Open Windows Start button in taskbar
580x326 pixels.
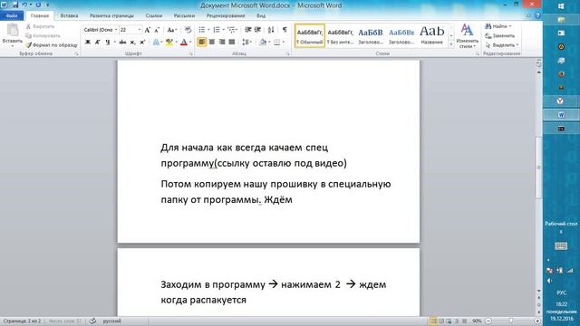coord(561,6)
